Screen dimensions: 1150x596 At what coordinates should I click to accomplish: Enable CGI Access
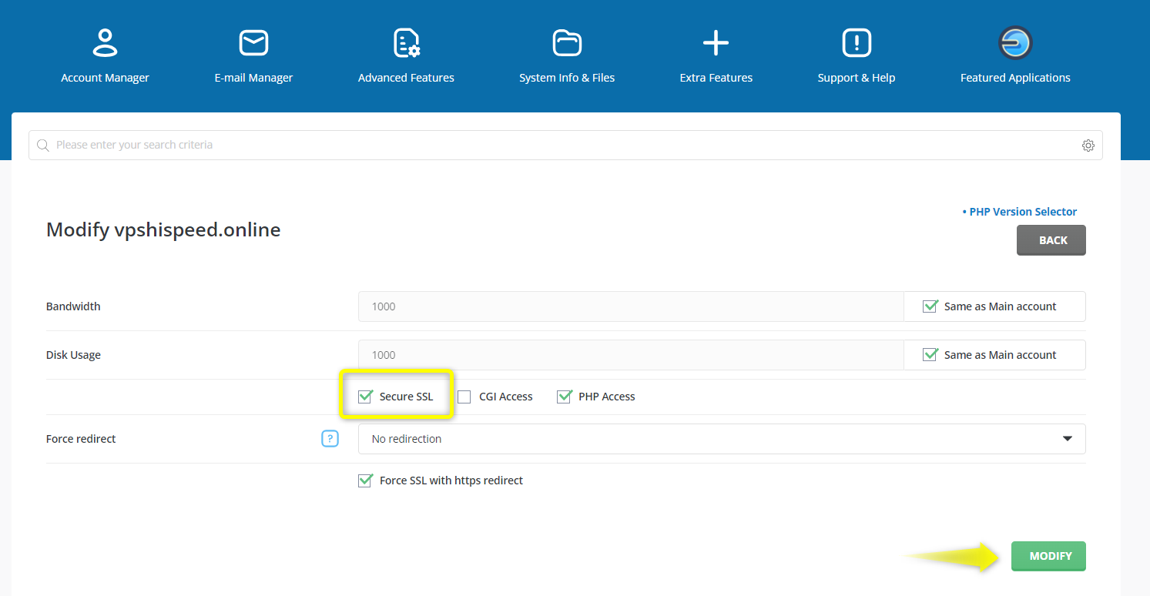point(464,396)
